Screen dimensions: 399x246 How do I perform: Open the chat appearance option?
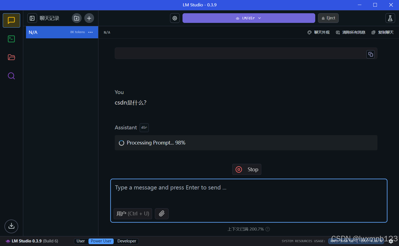(319, 33)
